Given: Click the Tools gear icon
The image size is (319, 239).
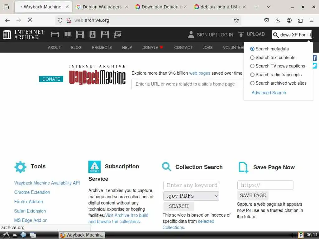Looking at the screenshot, I should (x=20, y=167).
